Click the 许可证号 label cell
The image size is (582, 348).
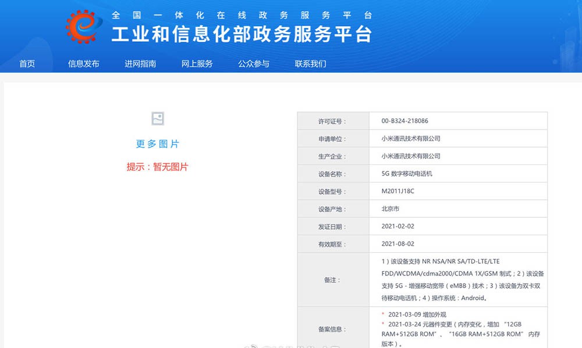(333, 121)
